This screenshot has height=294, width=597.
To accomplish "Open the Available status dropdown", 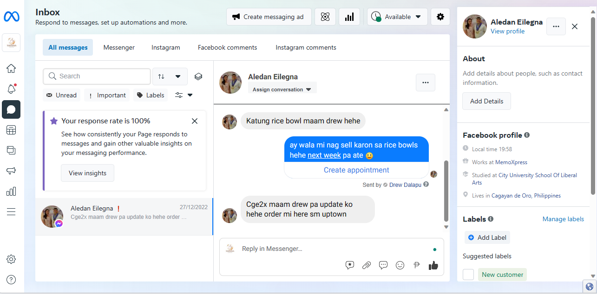I will coord(397,17).
